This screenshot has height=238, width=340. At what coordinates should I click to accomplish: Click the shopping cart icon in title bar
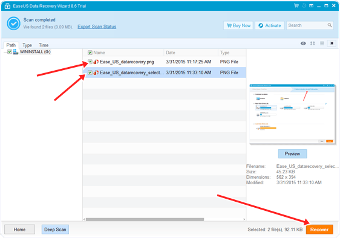(296, 5)
